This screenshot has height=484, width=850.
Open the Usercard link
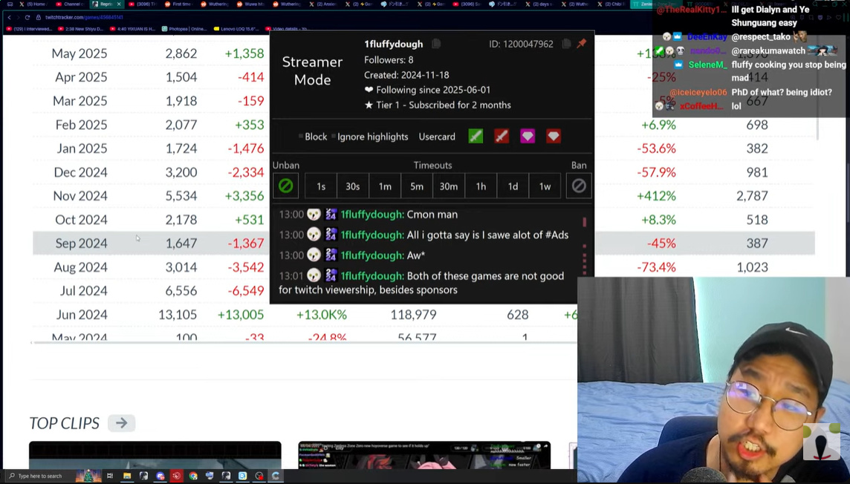pos(437,137)
